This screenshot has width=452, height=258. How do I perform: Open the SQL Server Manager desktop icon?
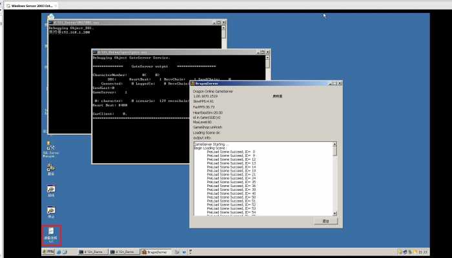(x=50, y=146)
